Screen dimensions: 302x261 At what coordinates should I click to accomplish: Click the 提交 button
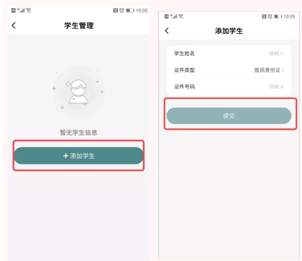(x=229, y=116)
